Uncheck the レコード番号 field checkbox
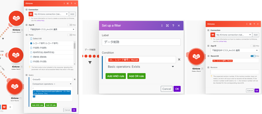The image size is (262, 114). pyautogui.click(x=31, y=43)
